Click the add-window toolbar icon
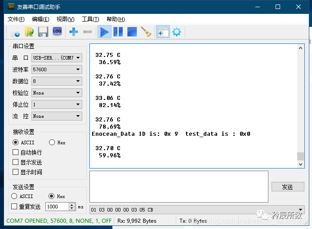 pos(163,32)
